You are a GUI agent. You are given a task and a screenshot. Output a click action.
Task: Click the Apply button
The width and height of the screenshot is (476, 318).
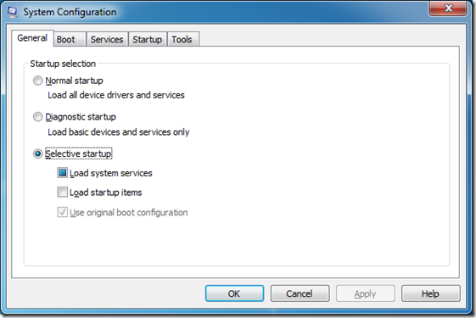365,293
